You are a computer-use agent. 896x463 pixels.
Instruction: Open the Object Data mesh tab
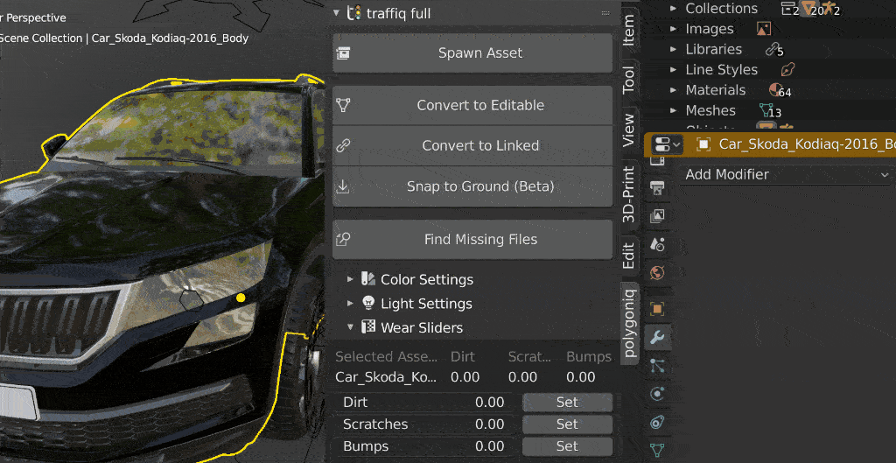657,451
